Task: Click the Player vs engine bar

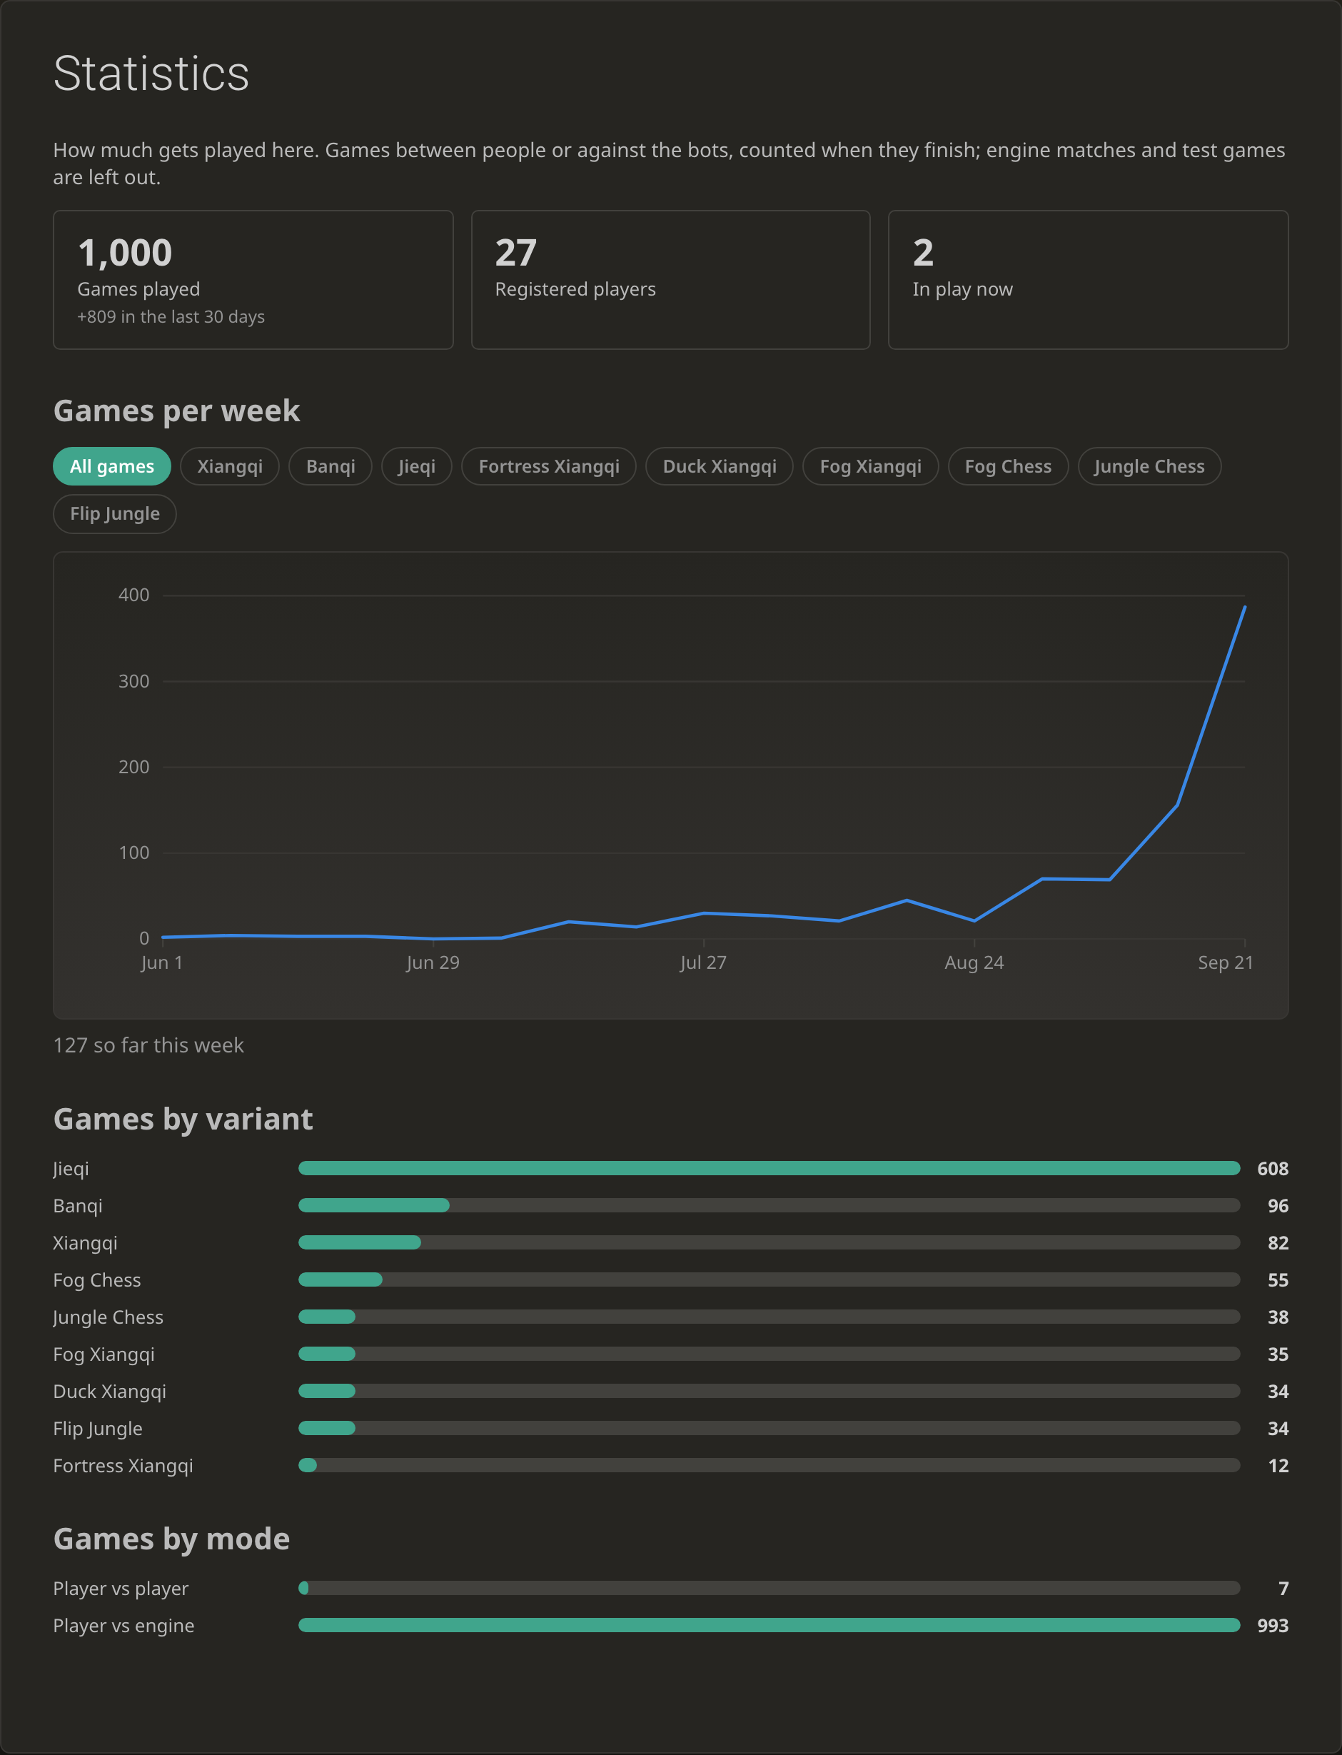Action: (x=770, y=1626)
